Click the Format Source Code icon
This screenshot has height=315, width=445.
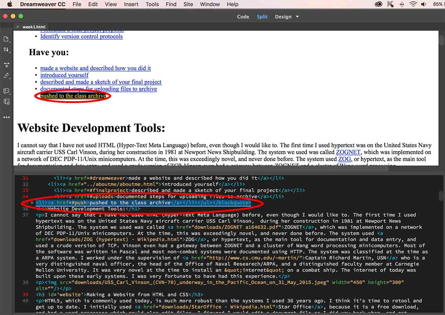point(6,76)
